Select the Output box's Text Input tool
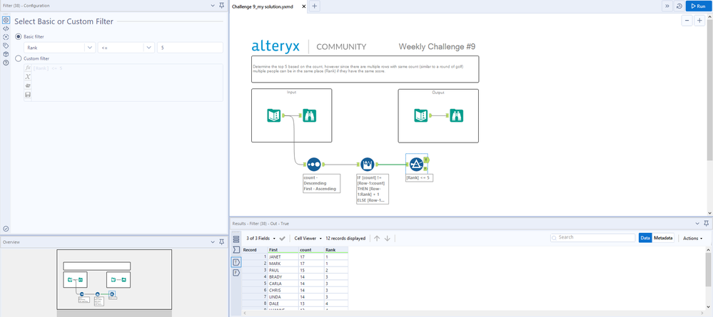This screenshot has height=317, width=713. [x=421, y=115]
